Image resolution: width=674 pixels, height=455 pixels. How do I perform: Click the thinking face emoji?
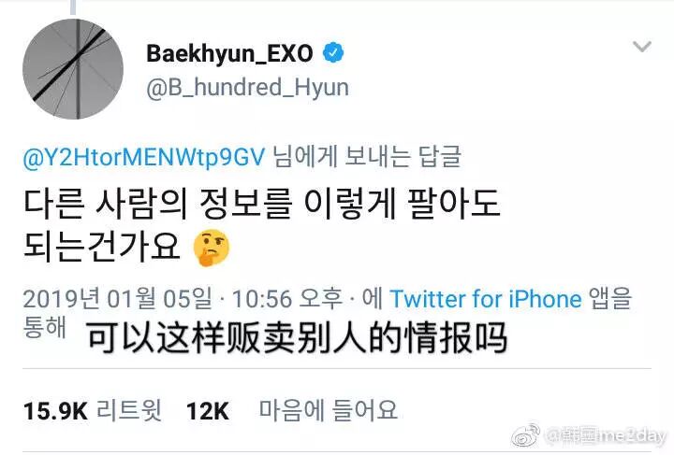[212, 248]
